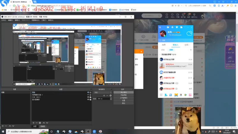Open OBS 编辑(E) menu
This screenshot has height=134, width=238.
tap(10, 20)
